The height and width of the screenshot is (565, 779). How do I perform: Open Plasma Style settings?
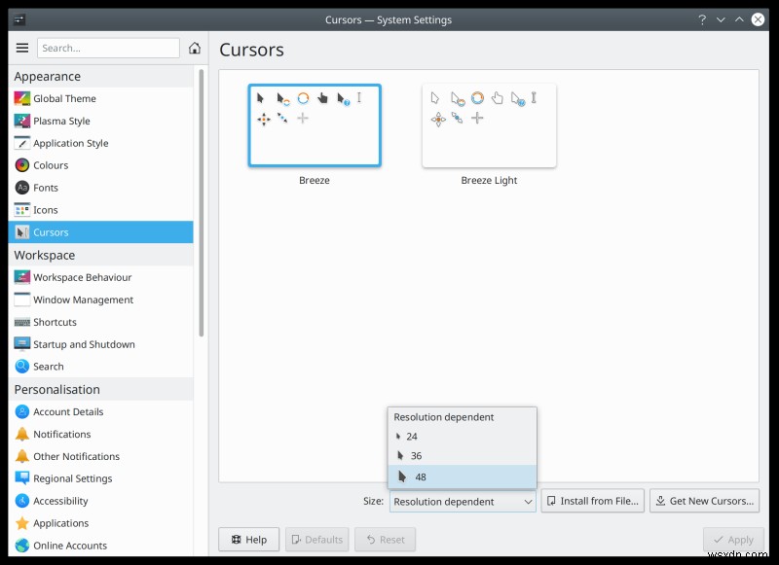pyautogui.click(x=101, y=121)
